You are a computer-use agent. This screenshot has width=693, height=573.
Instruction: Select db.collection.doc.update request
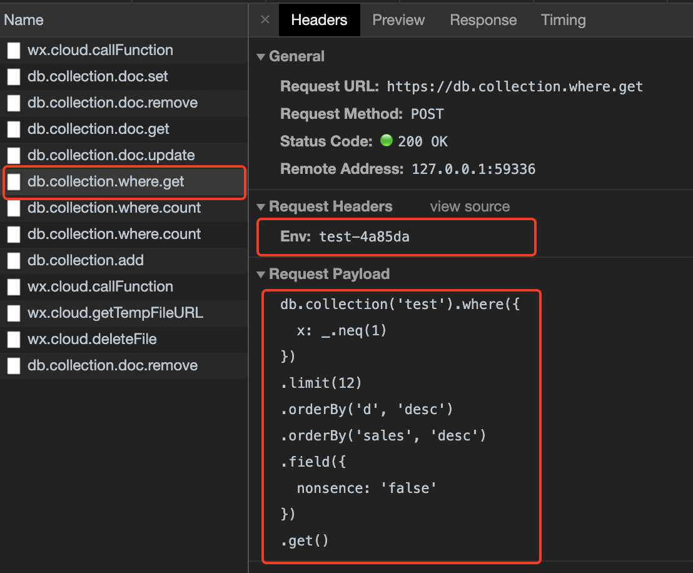click(124, 155)
